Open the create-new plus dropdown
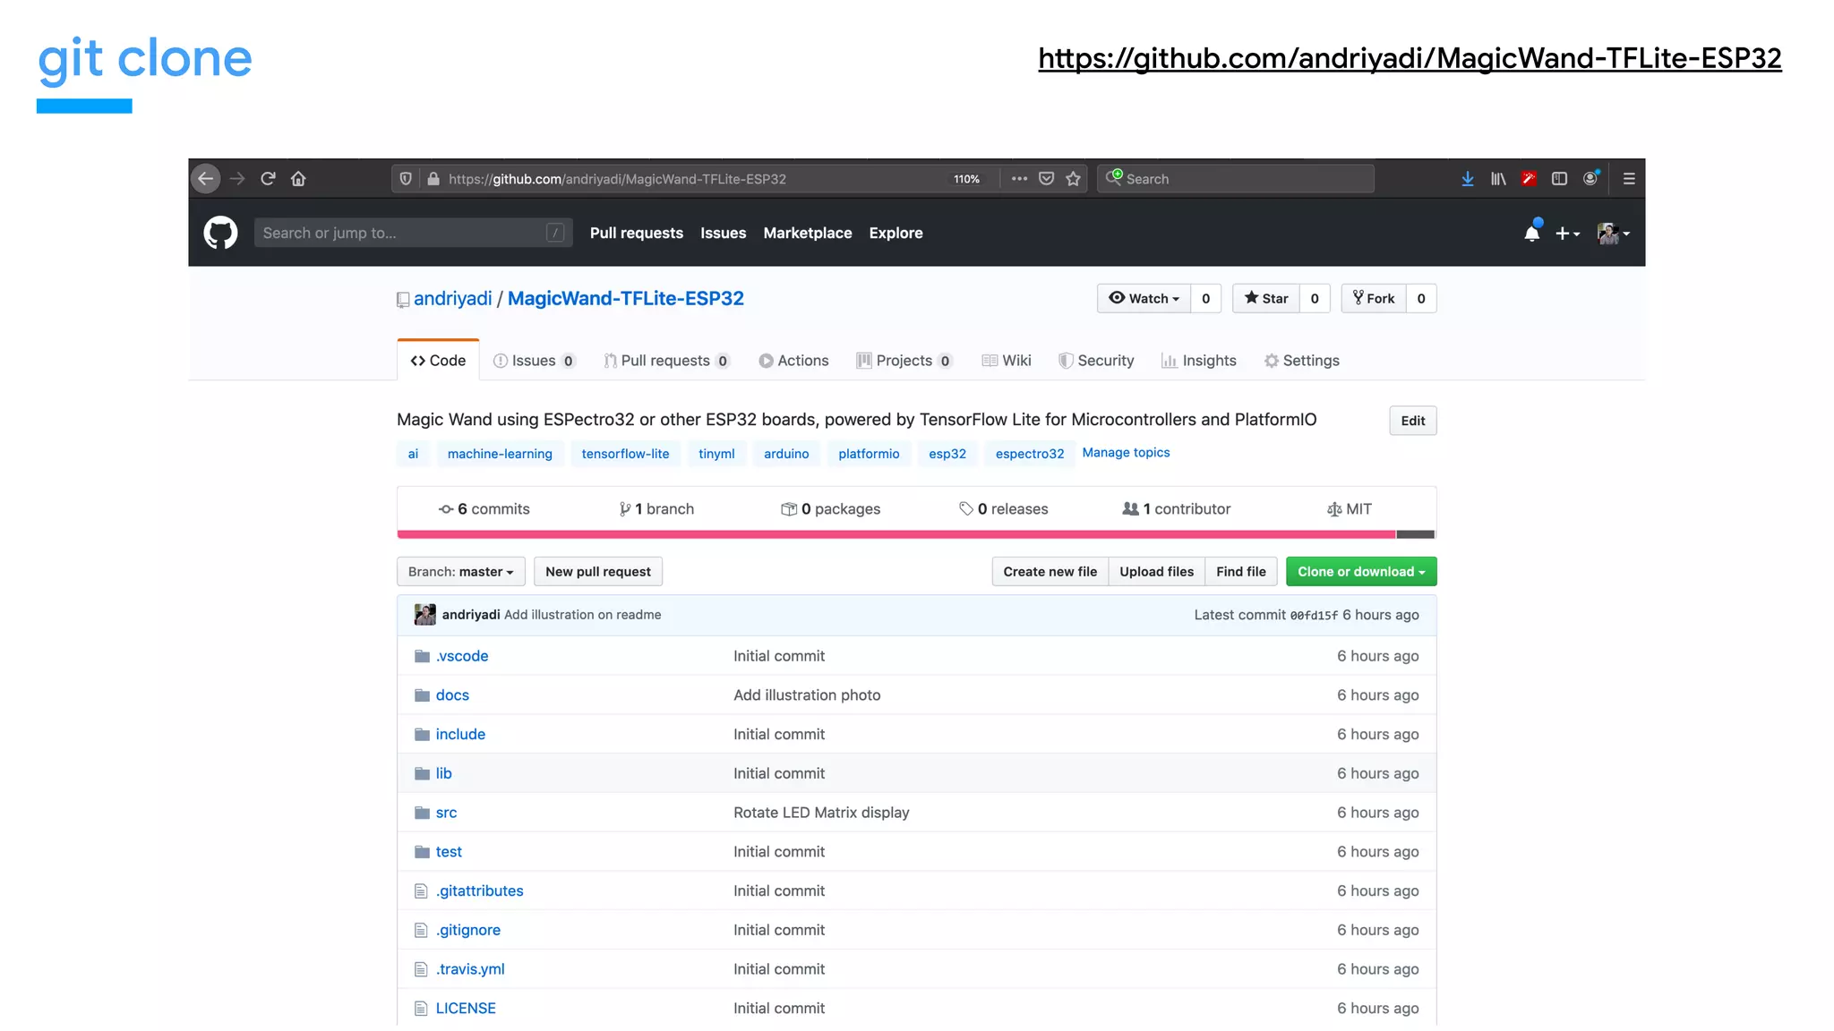The height and width of the screenshot is (1031, 1834). 1567,233
